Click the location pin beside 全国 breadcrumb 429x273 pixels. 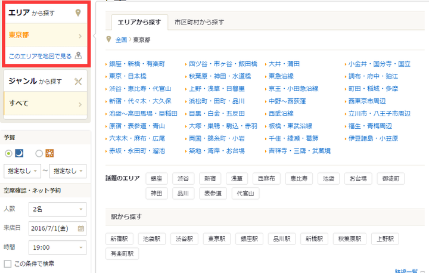coord(108,39)
